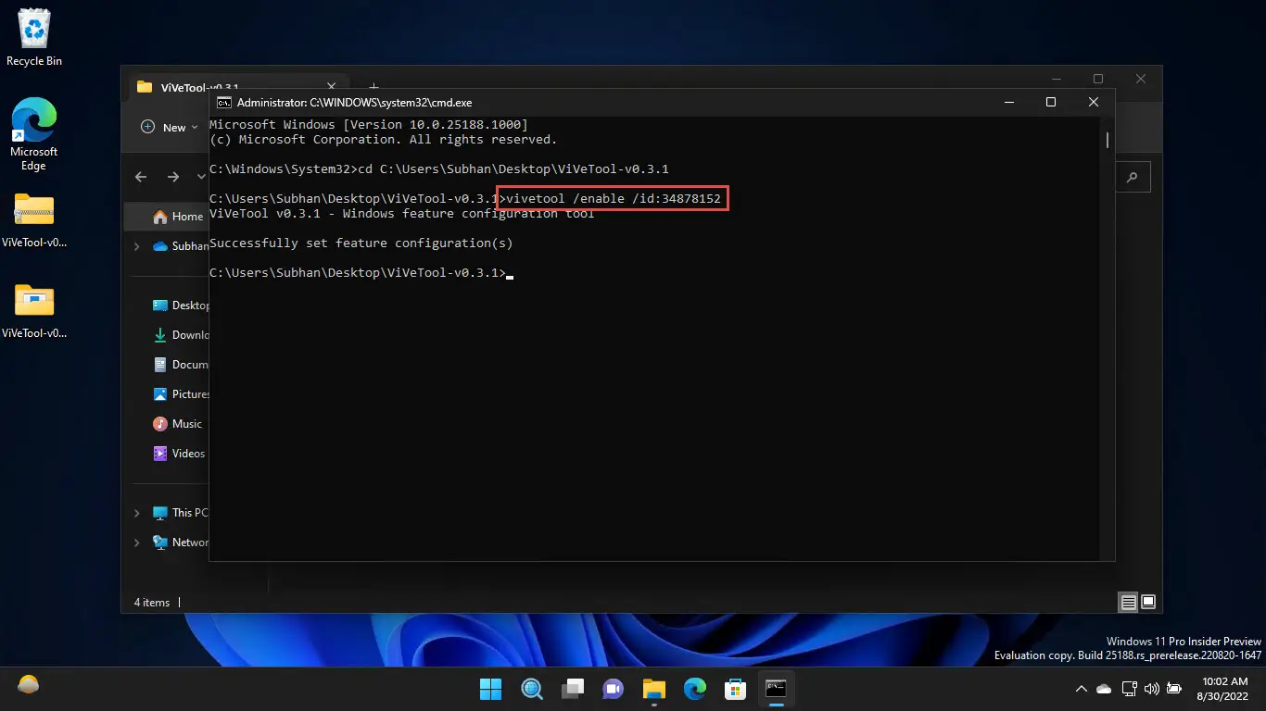Open battery status in system tray

pos(1174,689)
